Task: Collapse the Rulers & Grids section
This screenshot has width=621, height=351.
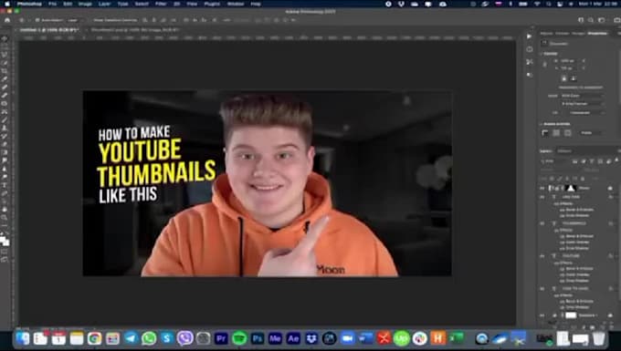Action: 541,124
